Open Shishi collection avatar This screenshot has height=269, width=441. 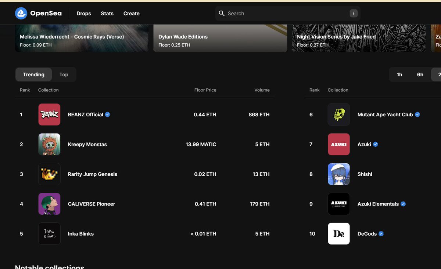(x=339, y=174)
